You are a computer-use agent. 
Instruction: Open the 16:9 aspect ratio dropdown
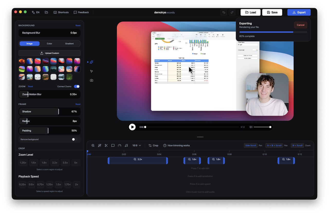coord(136,145)
